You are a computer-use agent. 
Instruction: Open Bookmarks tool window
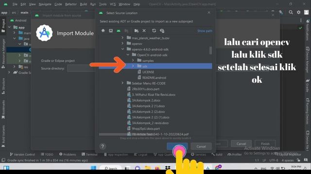coord(3,110)
